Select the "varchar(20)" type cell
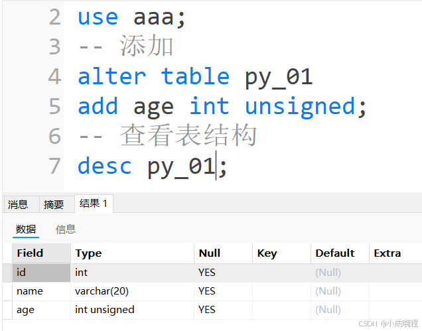The width and height of the screenshot is (422, 331). 102,291
